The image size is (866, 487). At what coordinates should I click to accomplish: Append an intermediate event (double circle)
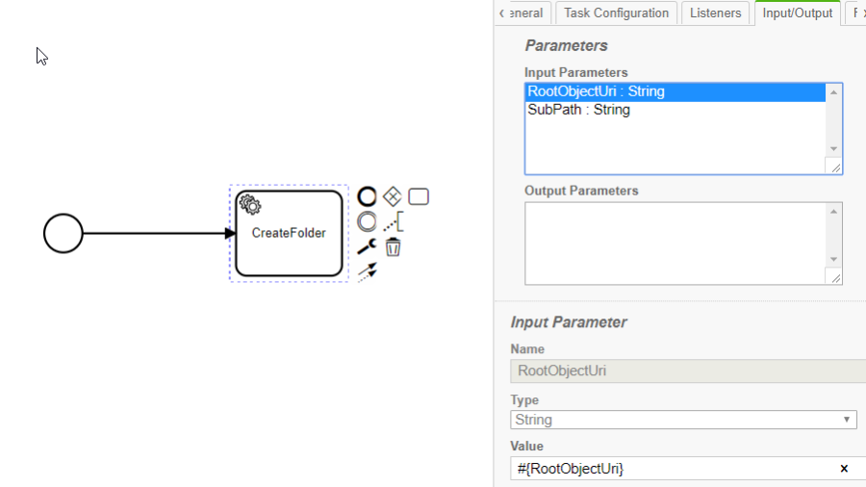pos(367,221)
